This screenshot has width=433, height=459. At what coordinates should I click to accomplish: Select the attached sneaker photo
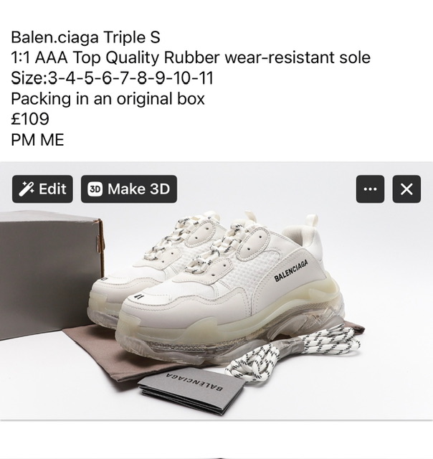[217, 291]
